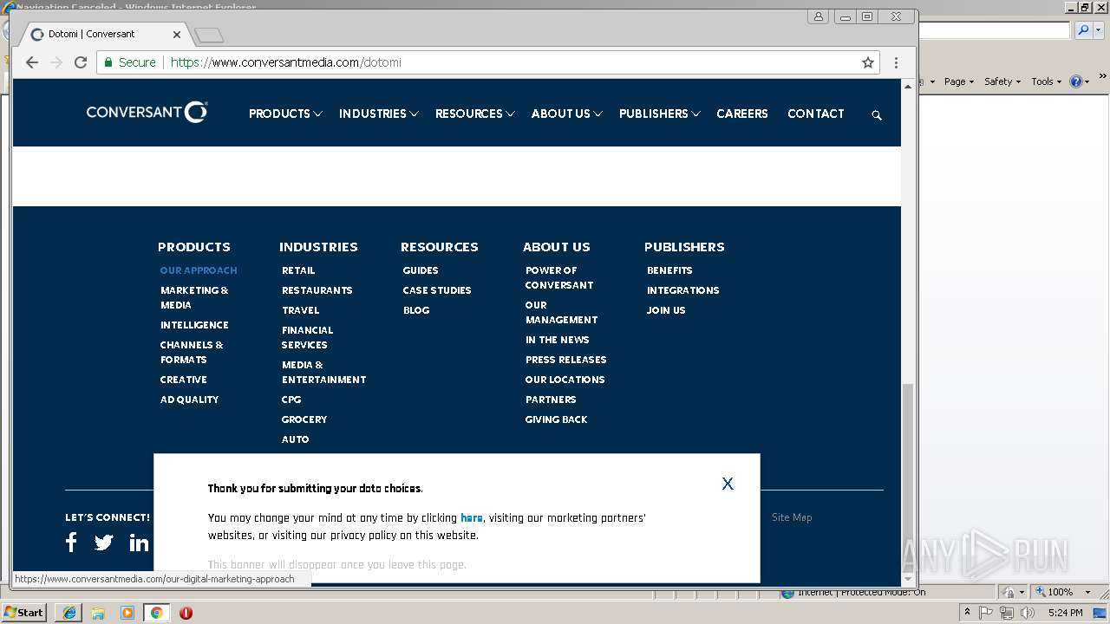
Task: Open the Auto industry link
Action: tap(295, 439)
